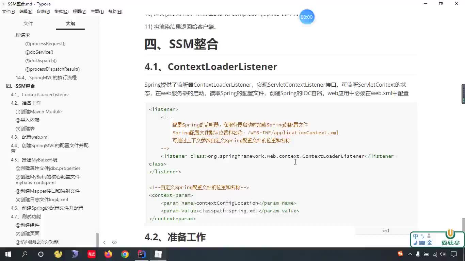Select outline item ③创建Mapper接口和映射文件

point(48,191)
